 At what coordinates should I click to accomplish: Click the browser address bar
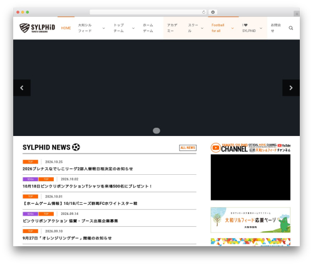148,13
